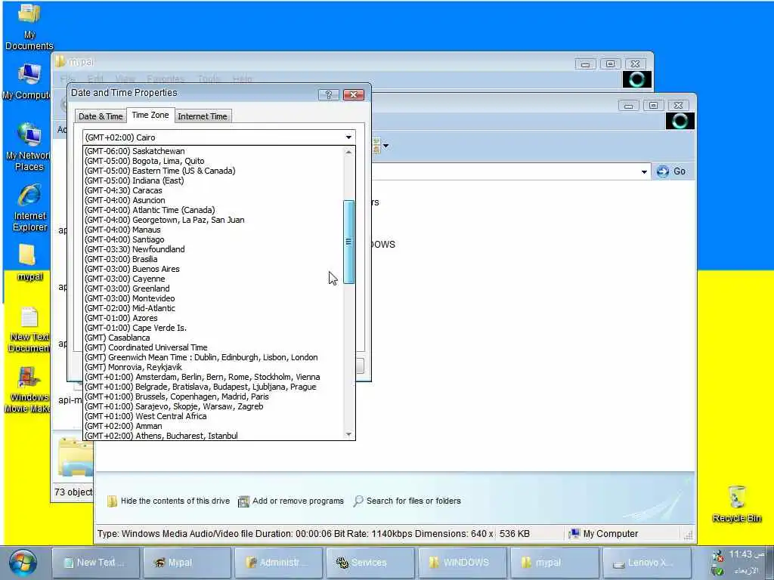Select Atlantic Time (Canada)
Image resolution: width=774 pixels, height=580 pixels.
(x=213, y=210)
